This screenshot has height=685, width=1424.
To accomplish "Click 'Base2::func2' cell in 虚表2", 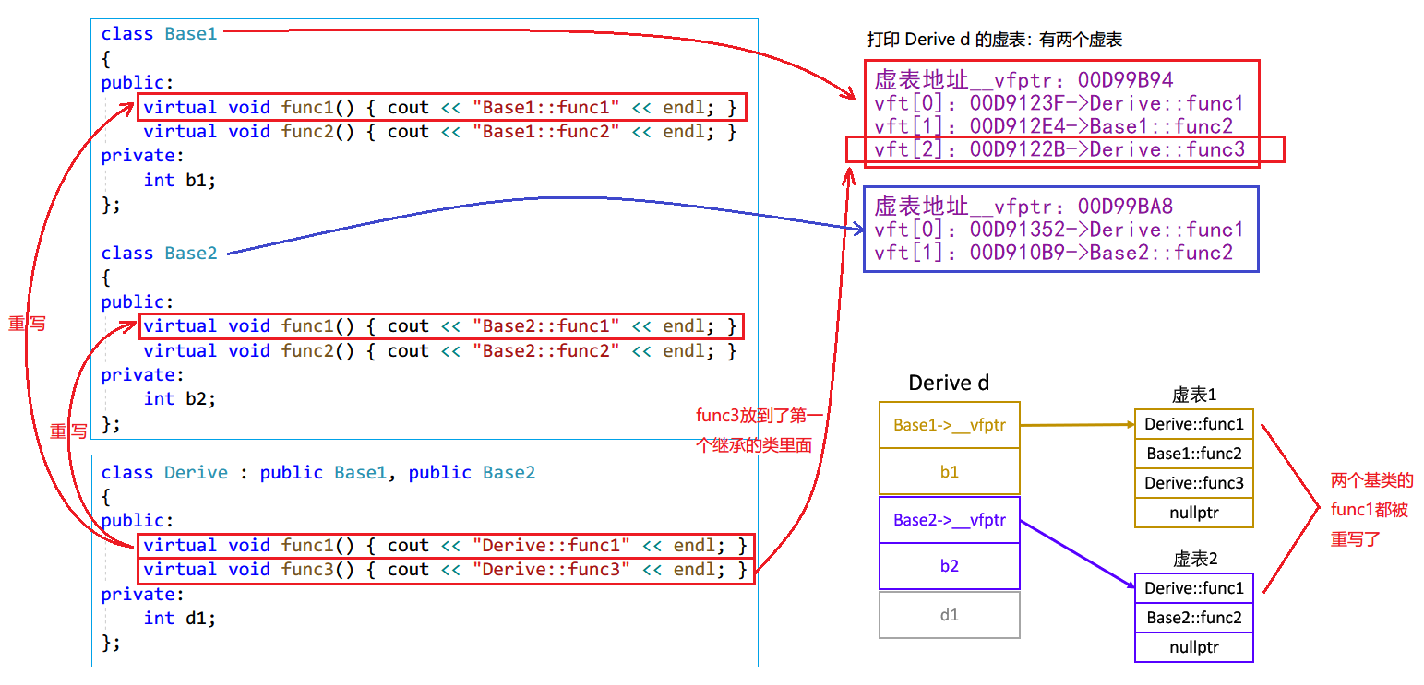I will tap(1194, 618).
